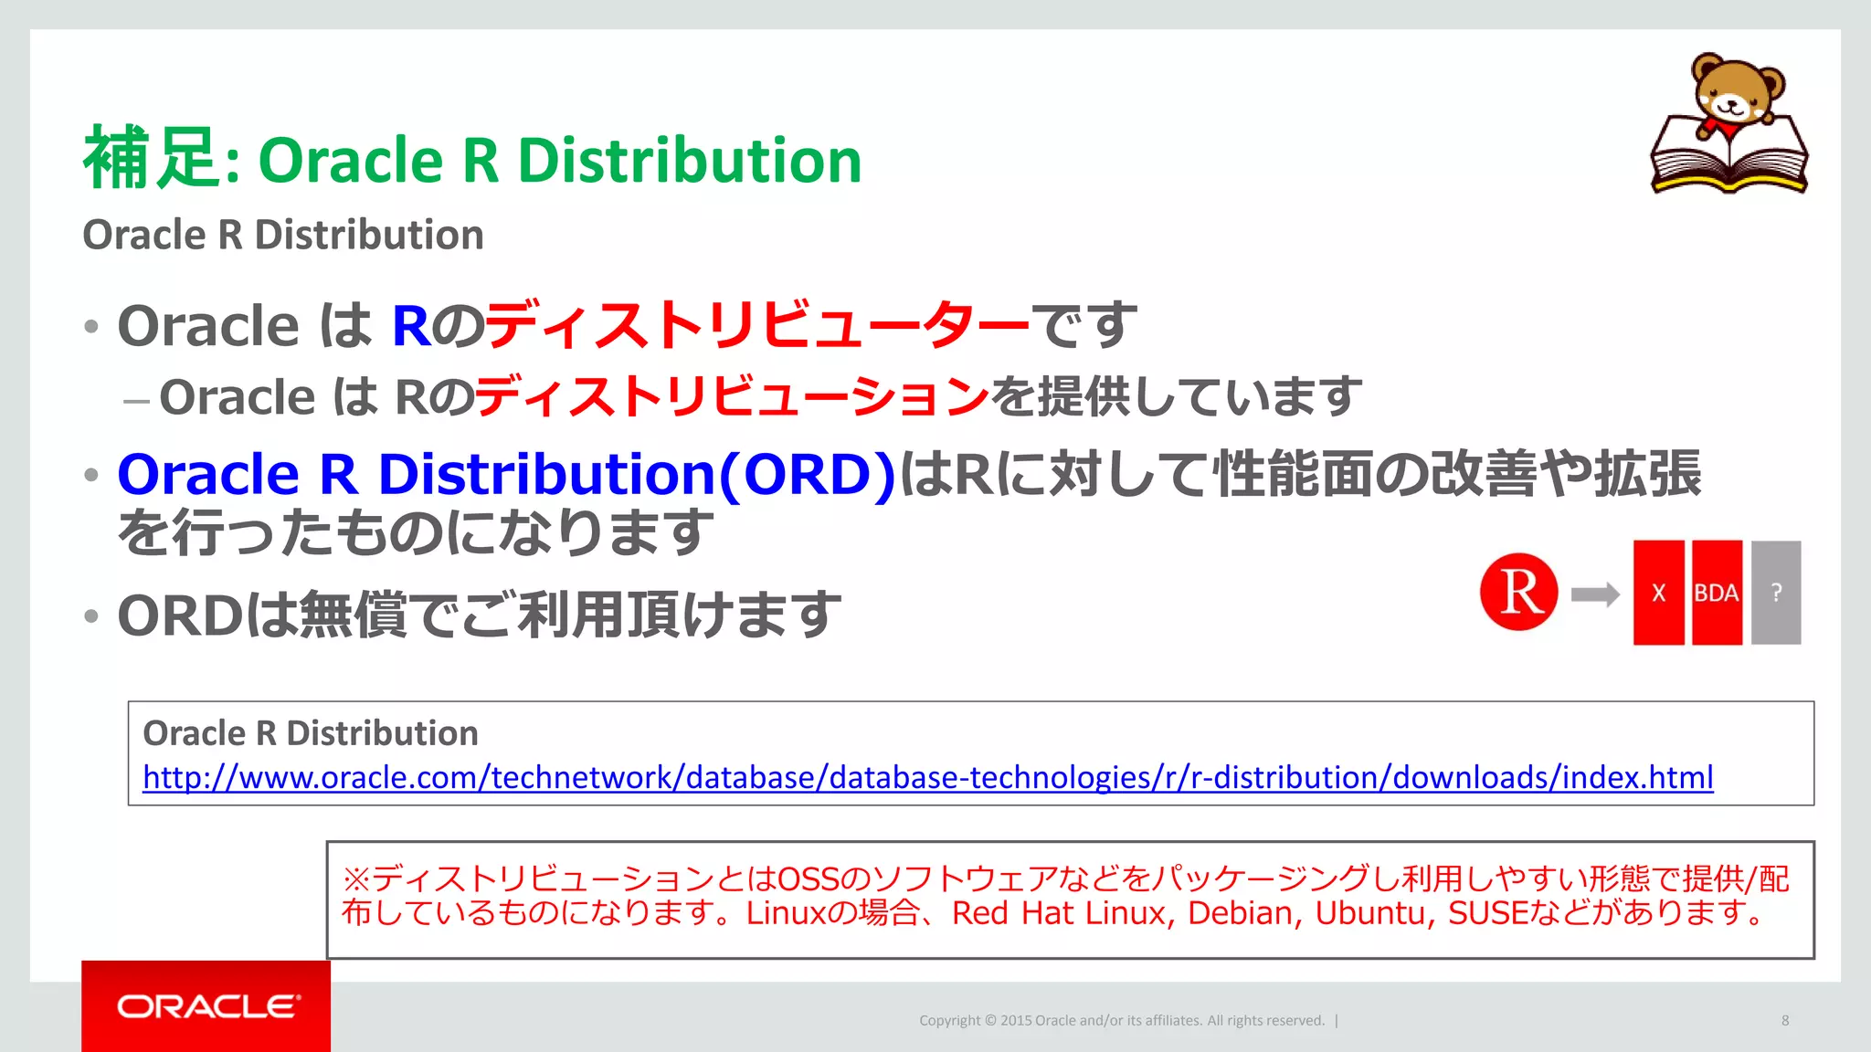
Task: Select the red X box
Action: pos(1659,593)
